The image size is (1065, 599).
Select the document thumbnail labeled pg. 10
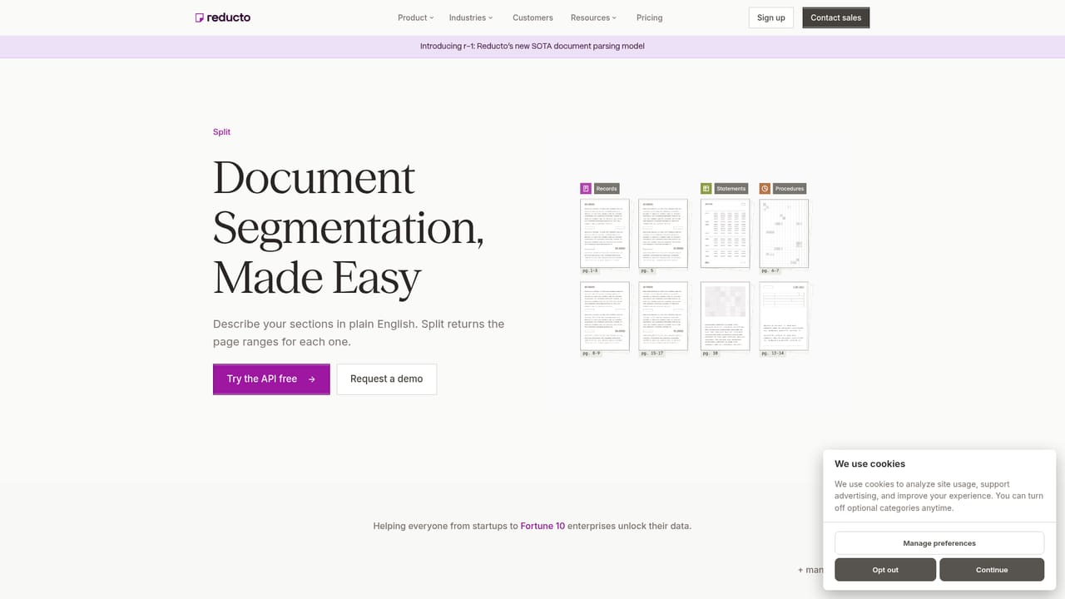coord(726,316)
